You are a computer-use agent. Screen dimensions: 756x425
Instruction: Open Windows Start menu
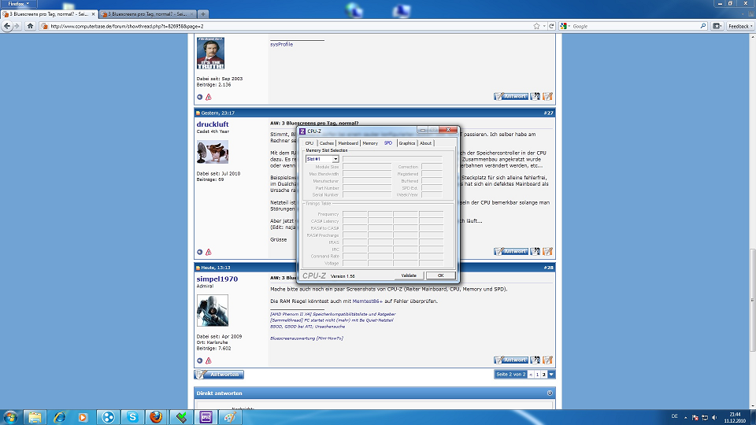pyautogui.click(x=10, y=417)
